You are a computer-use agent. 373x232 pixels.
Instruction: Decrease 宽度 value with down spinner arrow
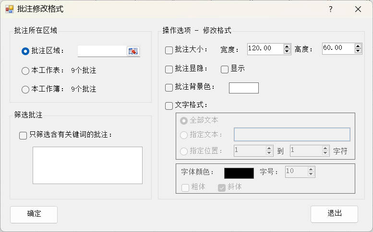click(287, 51)
